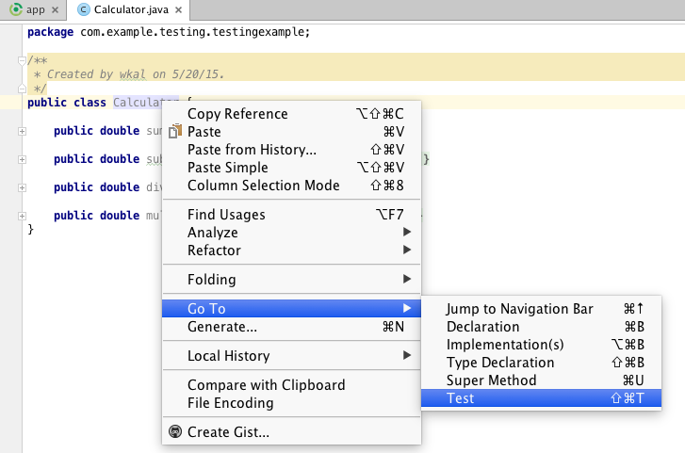The height and width of the screenshot is (453, 685).
Task: Select Find Usages in the context menu
Action: pyautogui.click(x=291, y=215)
